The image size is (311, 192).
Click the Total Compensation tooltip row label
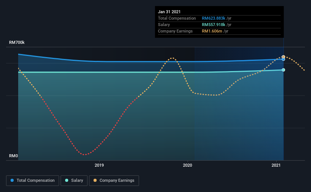click(x=177, y=18)
